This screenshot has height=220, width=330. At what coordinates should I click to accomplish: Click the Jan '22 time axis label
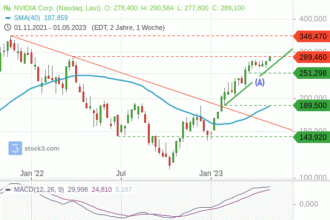[32, 174]
